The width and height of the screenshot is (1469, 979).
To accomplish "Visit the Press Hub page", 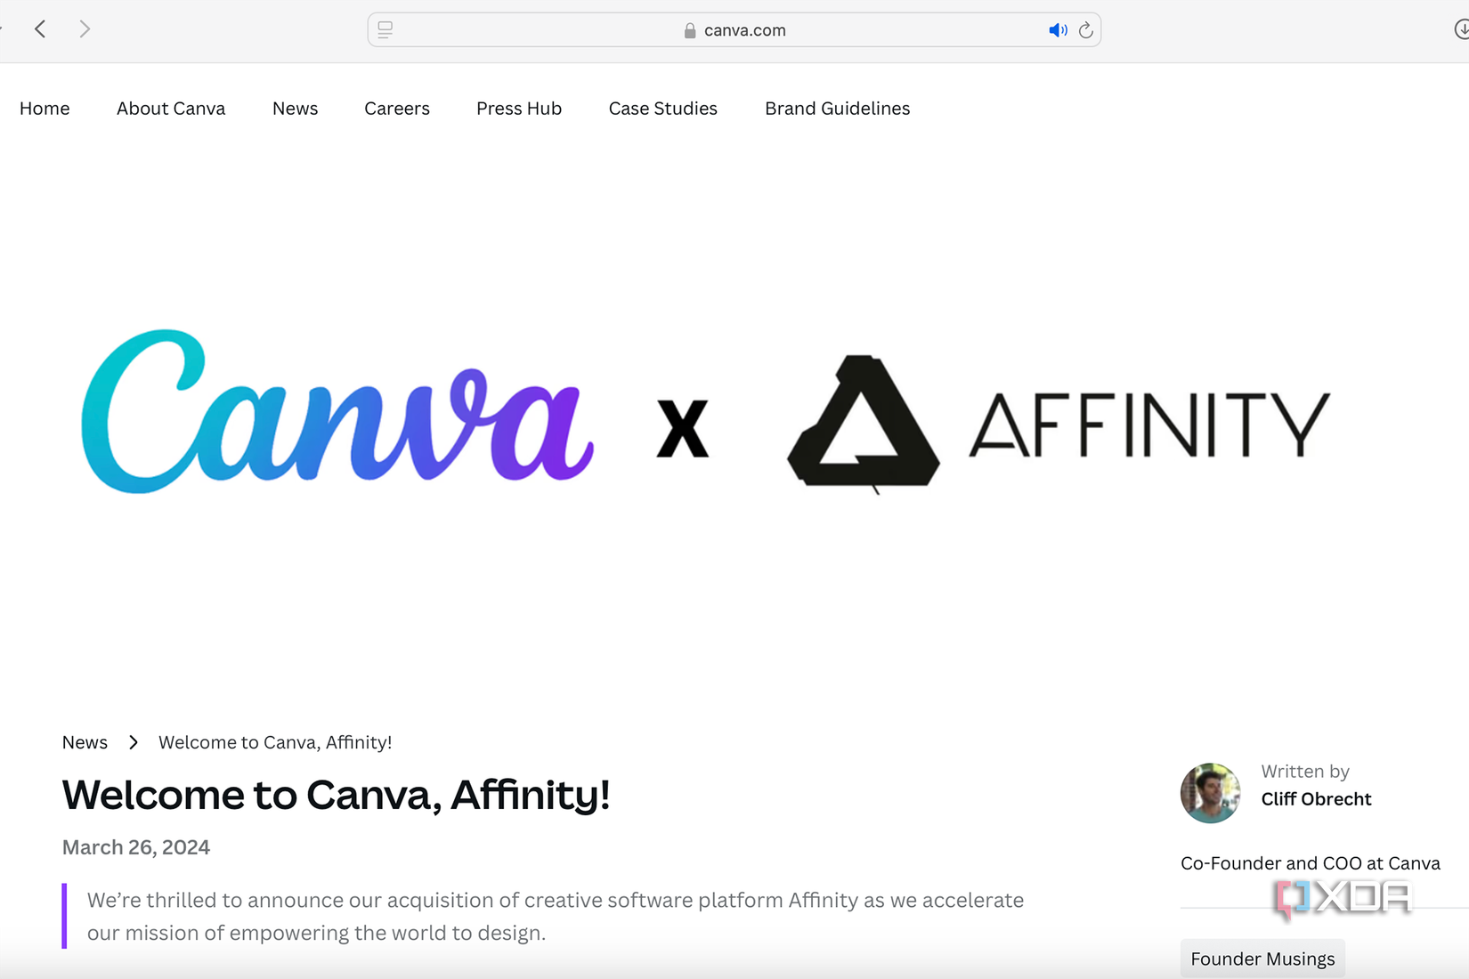I will point(518,108).
